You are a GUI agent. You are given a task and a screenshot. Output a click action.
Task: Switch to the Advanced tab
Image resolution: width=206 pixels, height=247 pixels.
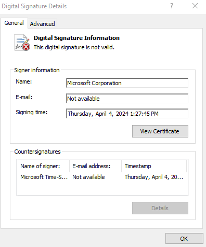click(42, 24)
